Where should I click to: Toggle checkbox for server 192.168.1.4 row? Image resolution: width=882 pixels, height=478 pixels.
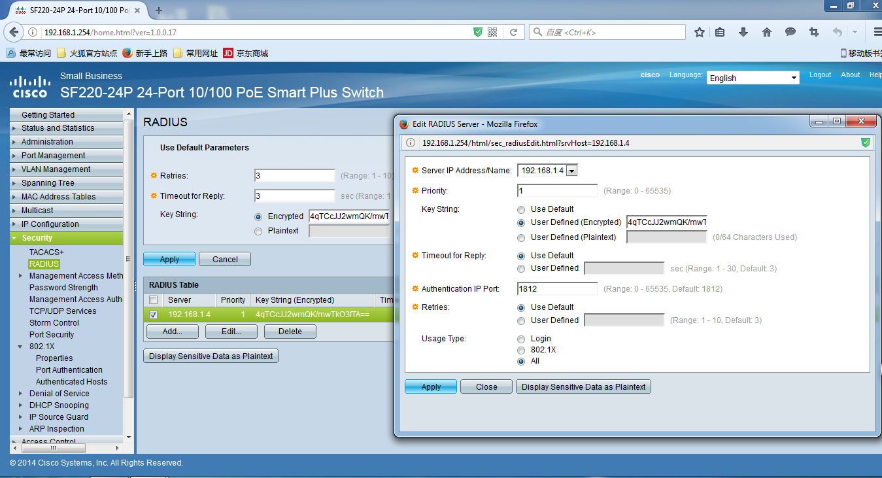coord(154,315)
